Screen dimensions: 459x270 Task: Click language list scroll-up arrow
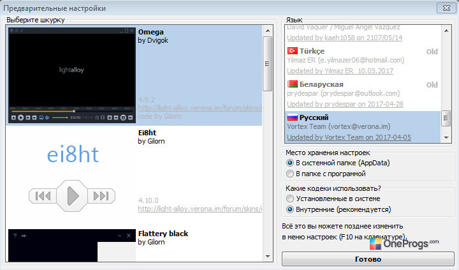[x=446, y=31]
